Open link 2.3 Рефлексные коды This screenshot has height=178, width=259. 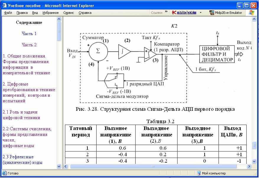pos(22,159)
